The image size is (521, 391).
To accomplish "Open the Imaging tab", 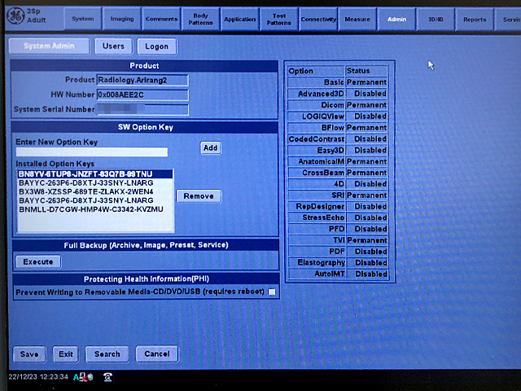I will [122, 19].
